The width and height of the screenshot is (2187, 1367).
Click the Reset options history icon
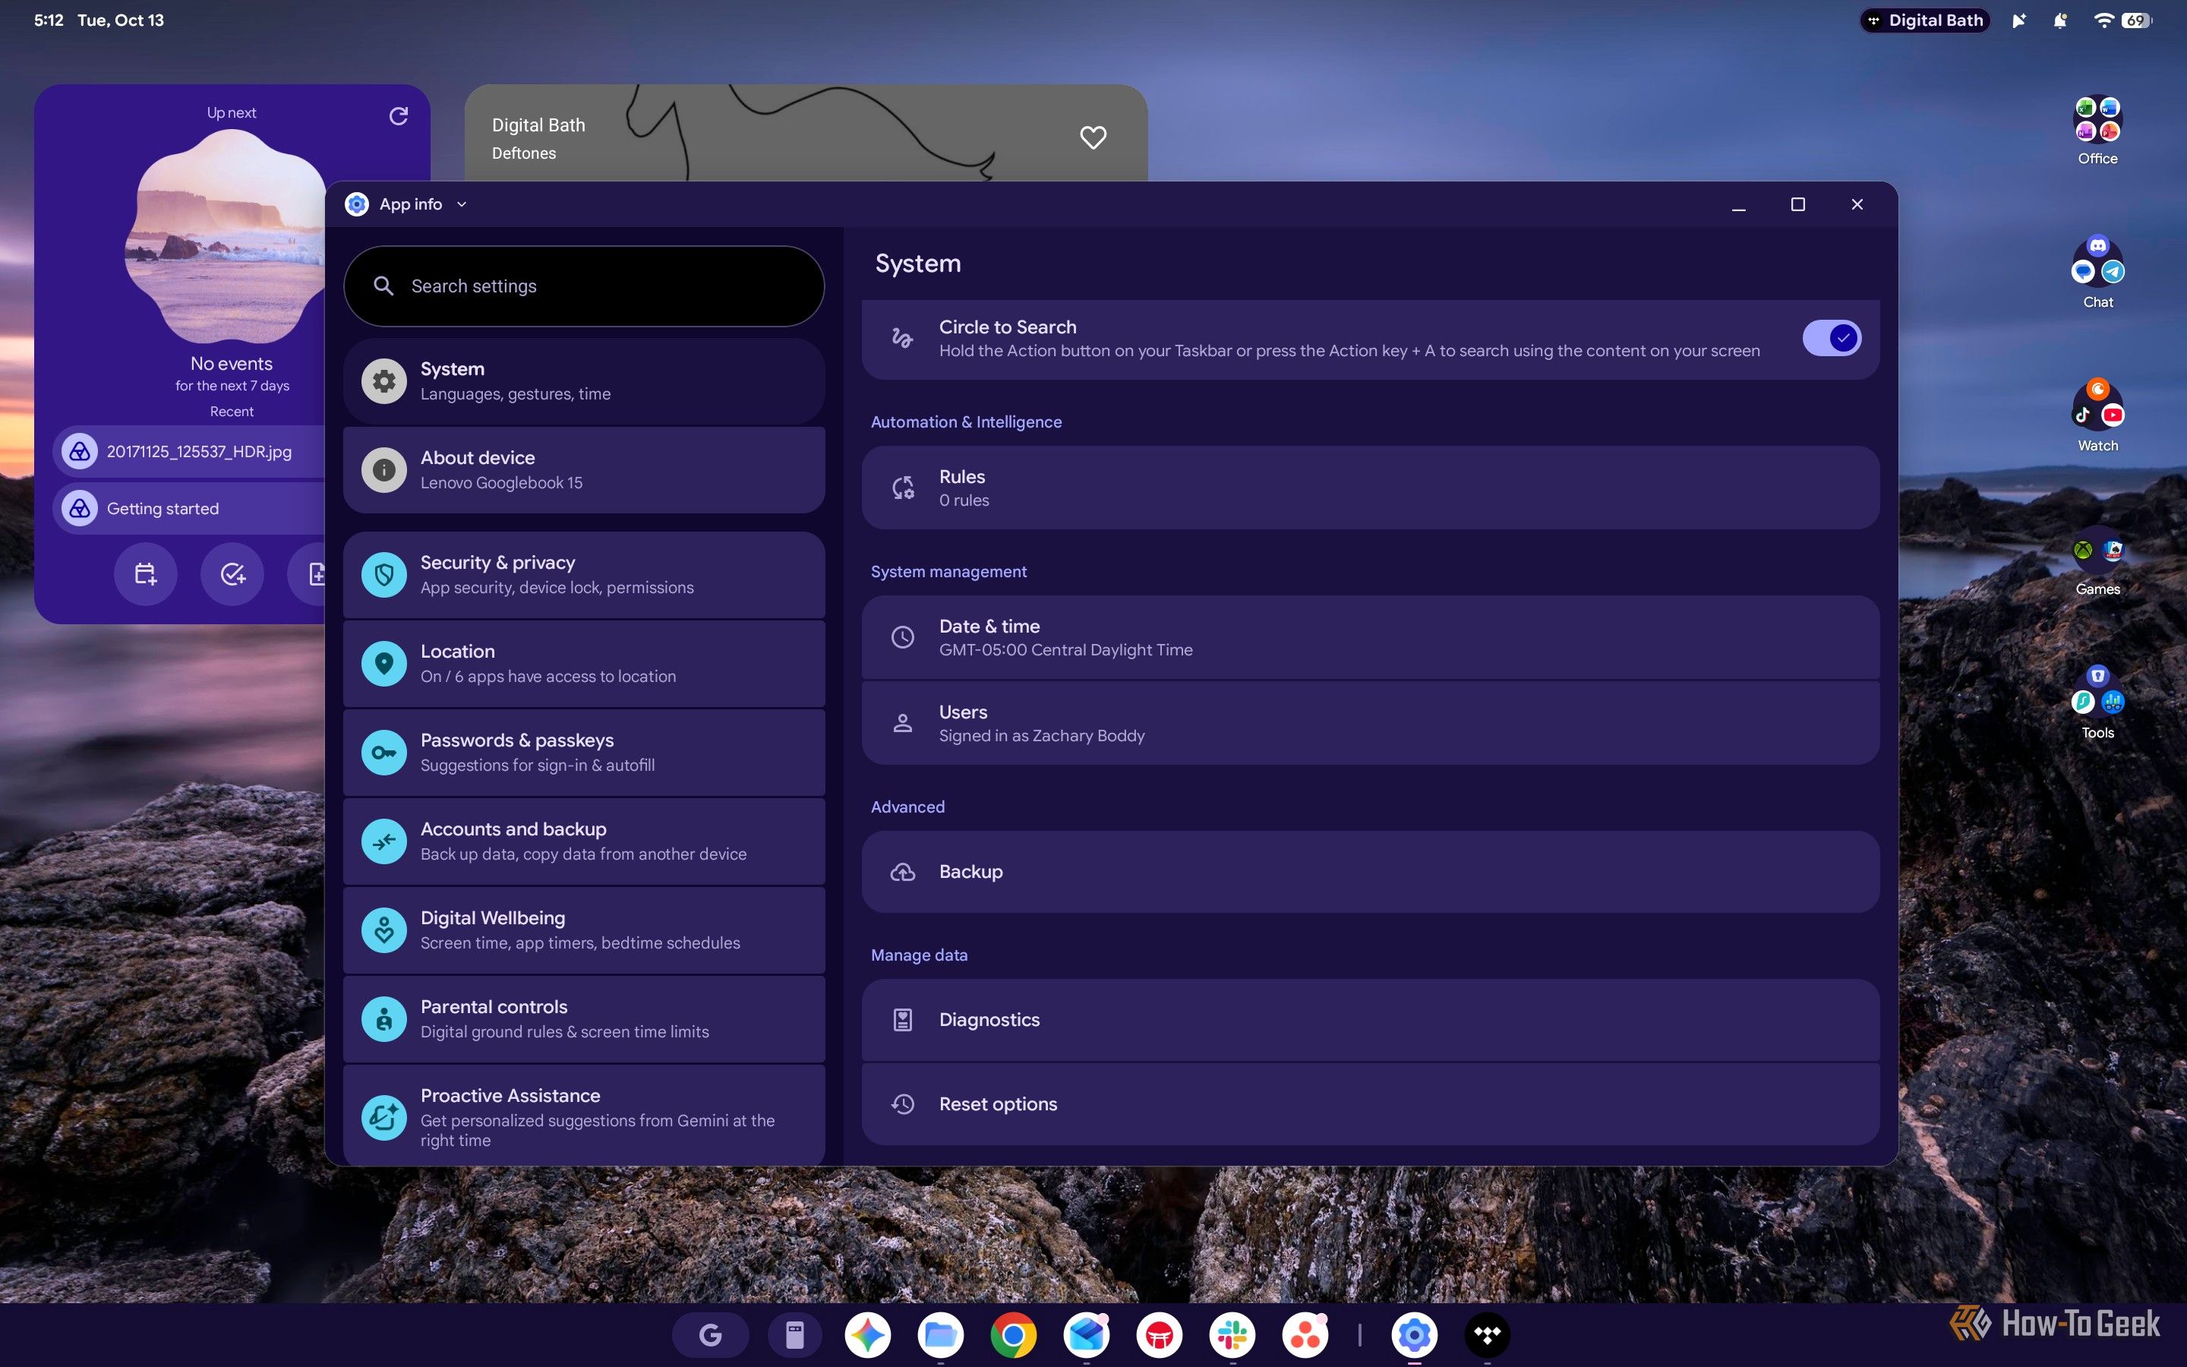[x=902, y=1104]
